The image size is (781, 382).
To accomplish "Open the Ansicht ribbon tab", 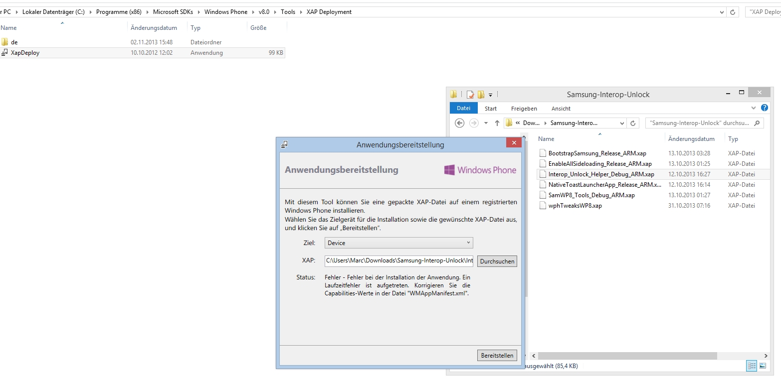I will [561, 108].
